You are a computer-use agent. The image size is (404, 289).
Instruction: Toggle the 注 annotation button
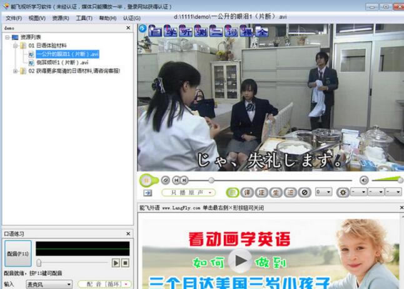point(261,192)
